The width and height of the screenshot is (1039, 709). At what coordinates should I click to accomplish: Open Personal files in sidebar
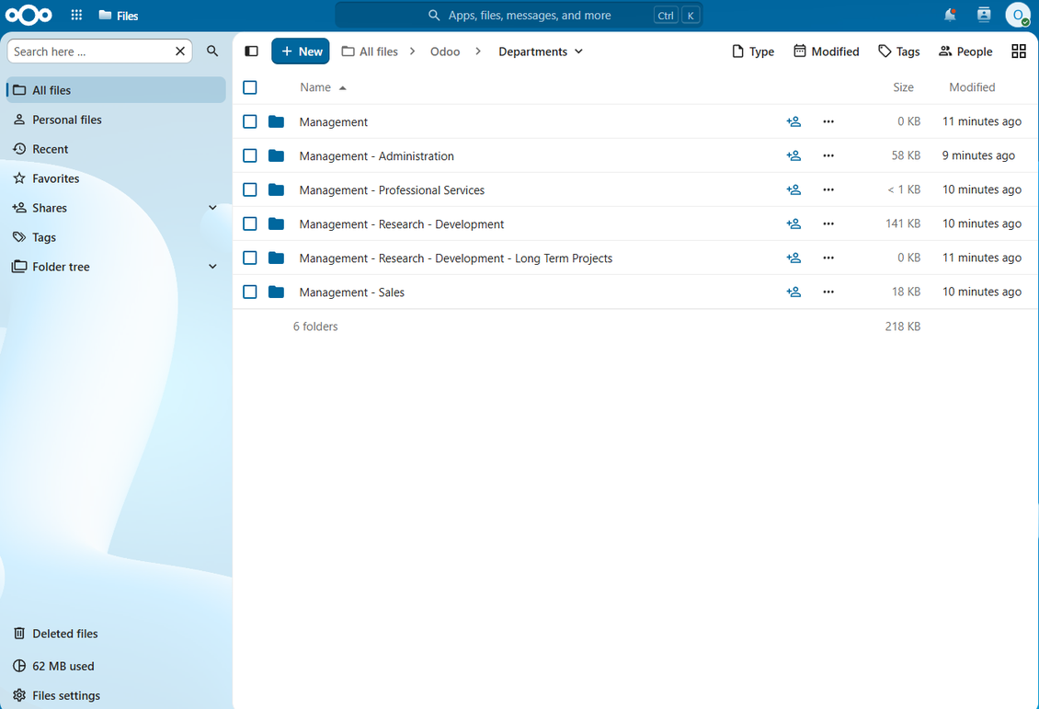click(116, 120)
